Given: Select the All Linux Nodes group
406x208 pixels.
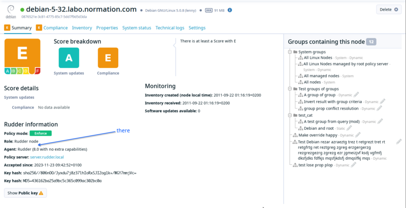Looking at the screenshot, I should 318,58.
